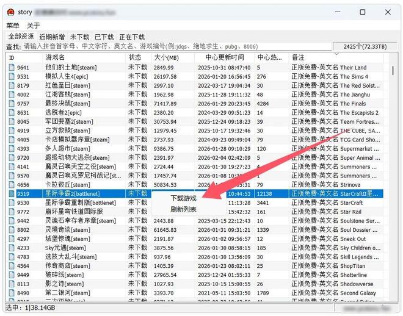Click file icon of row 8802
403x316 pixels.
click(12, 230)
